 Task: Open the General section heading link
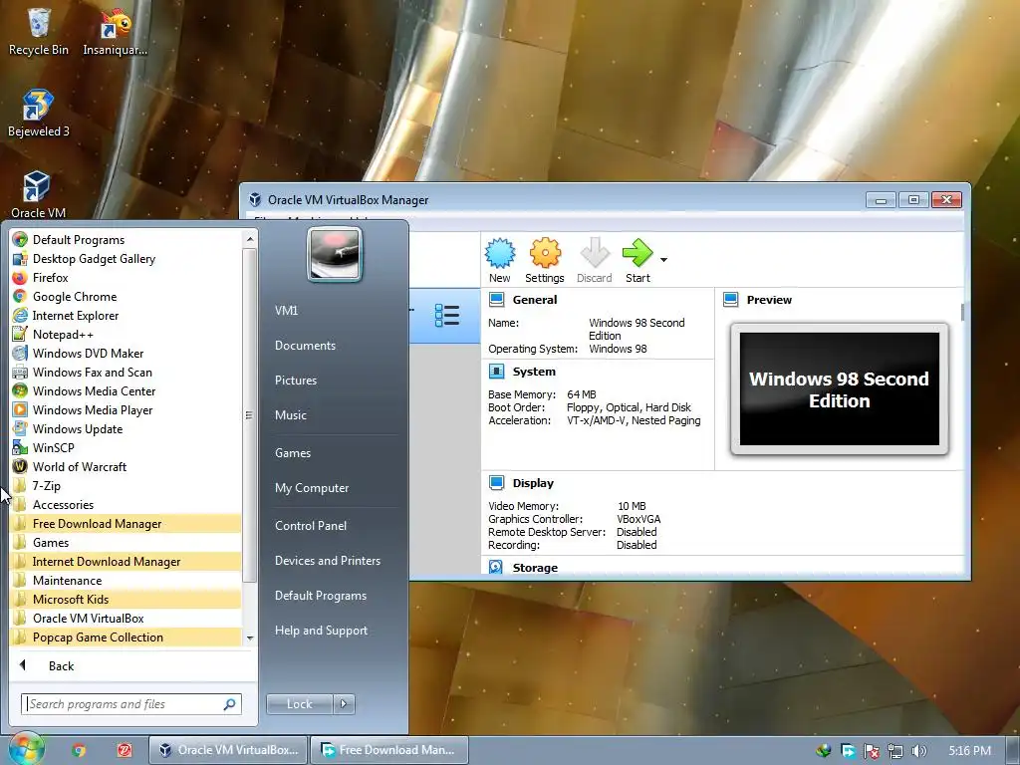point(535,300)
